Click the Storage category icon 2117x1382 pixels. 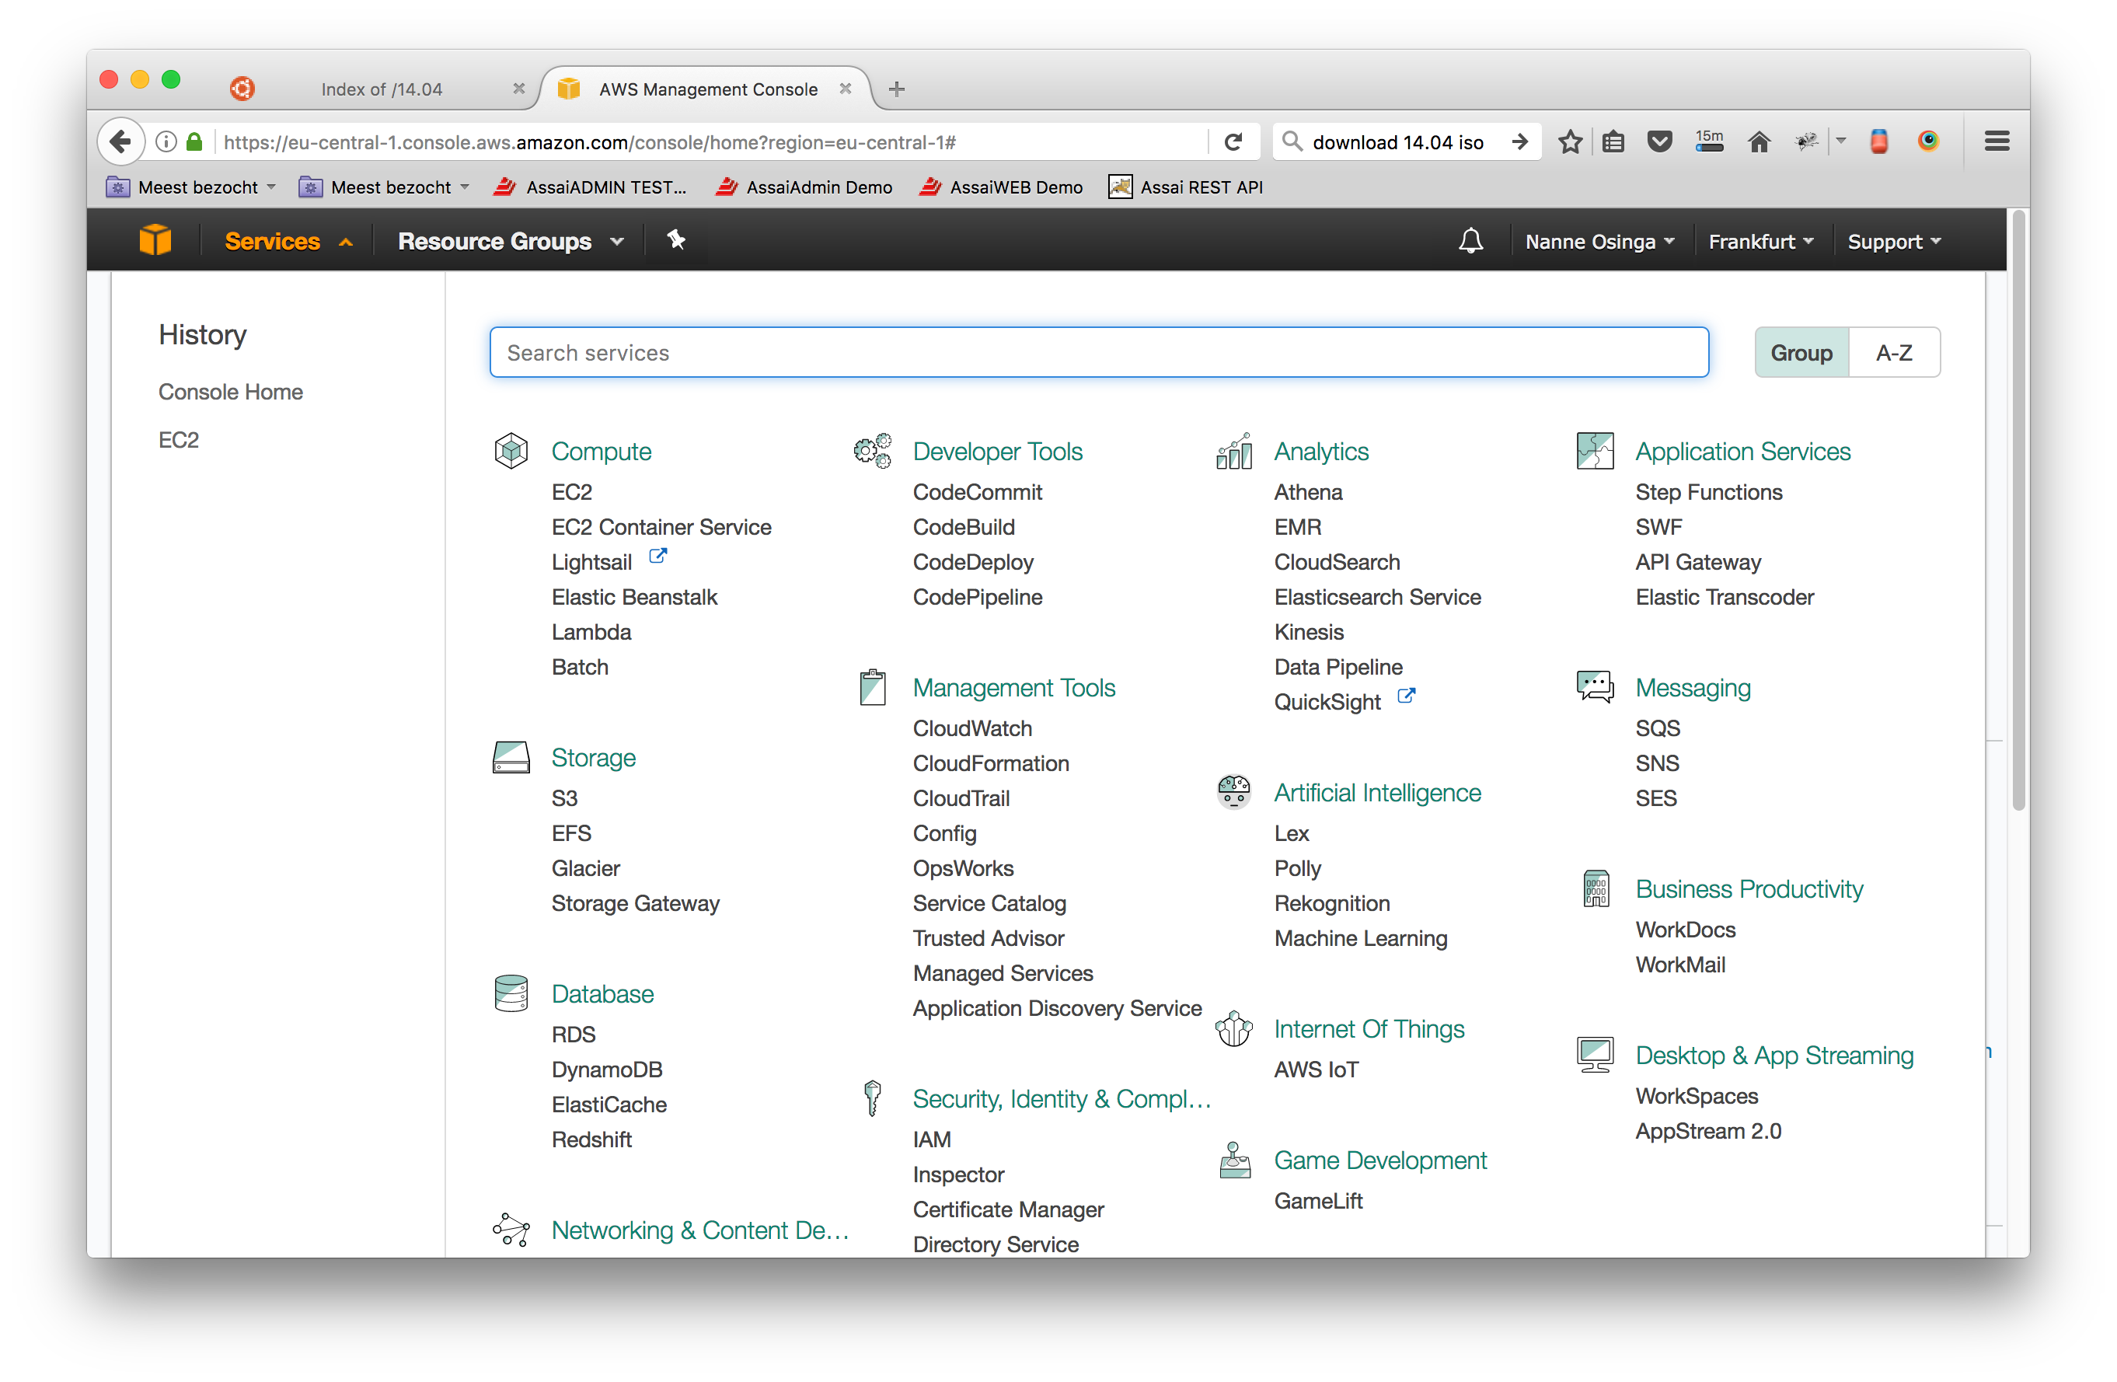511,757
